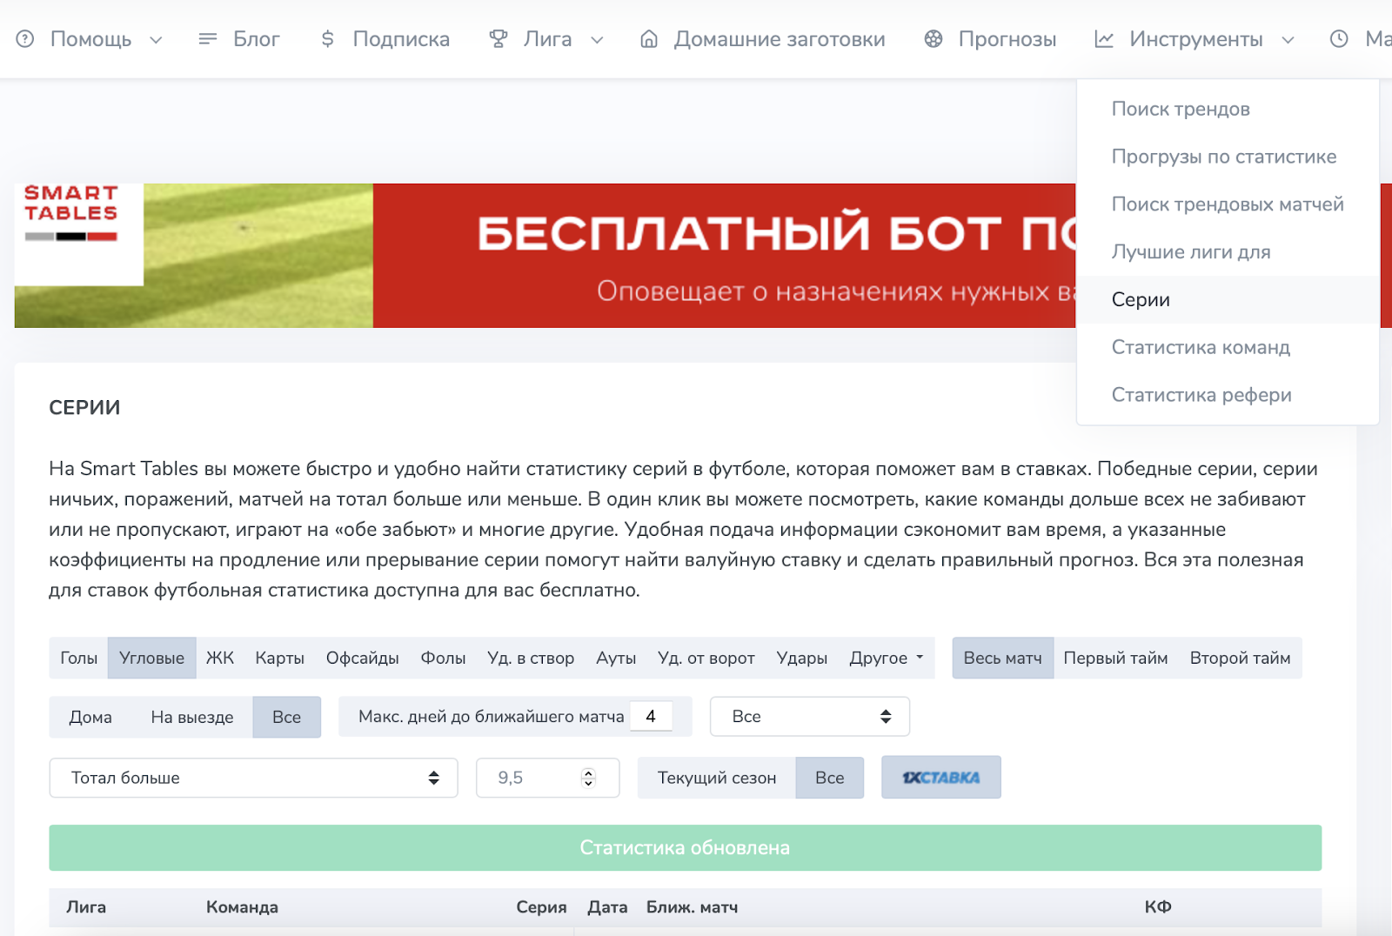This screenshot has width=1392, height=936.
Task: Select Статистика команд menu item
Action: point(1228,347)
